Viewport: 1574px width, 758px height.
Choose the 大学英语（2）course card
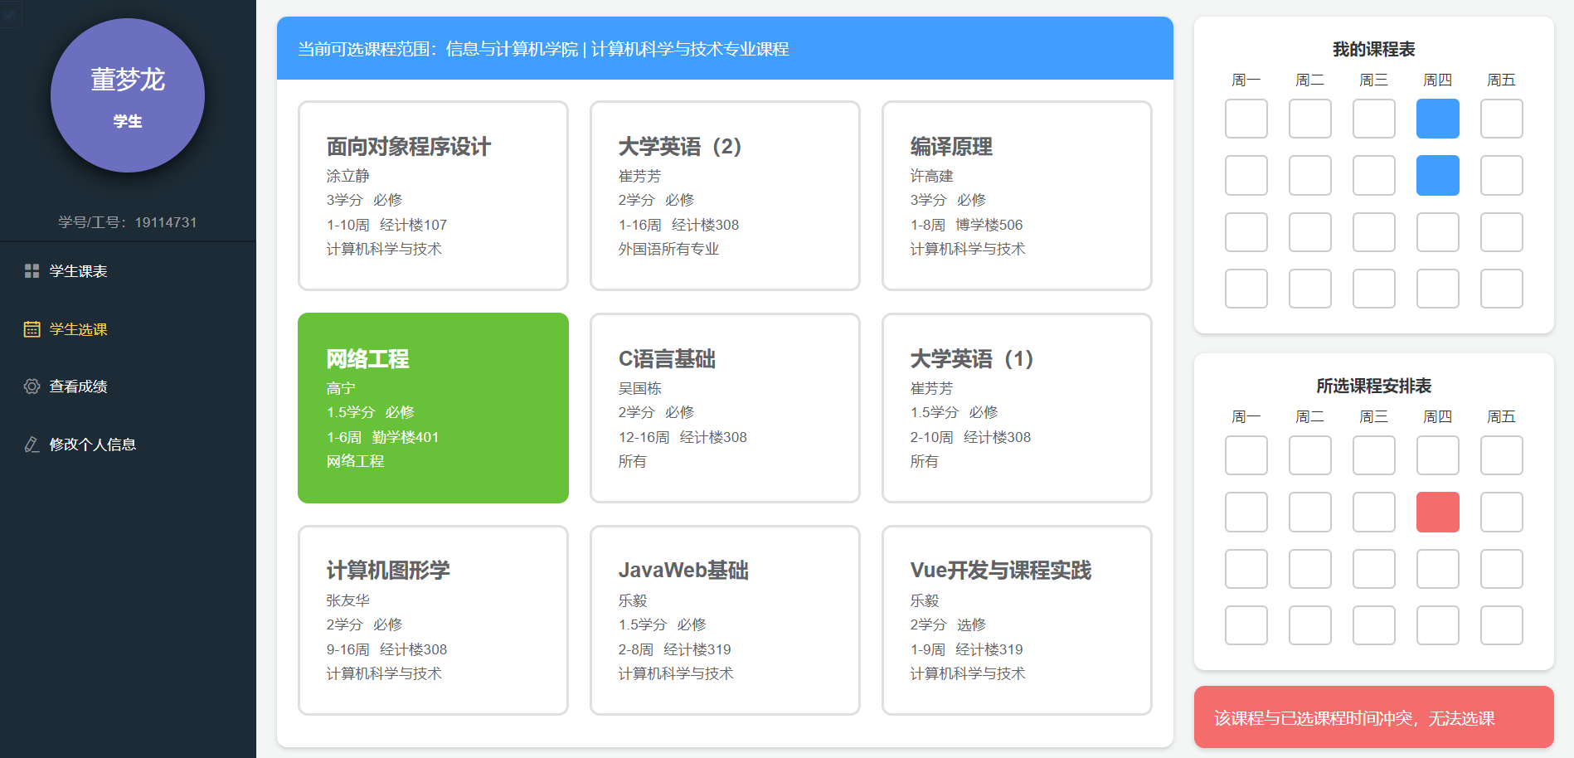click(725, 196)
